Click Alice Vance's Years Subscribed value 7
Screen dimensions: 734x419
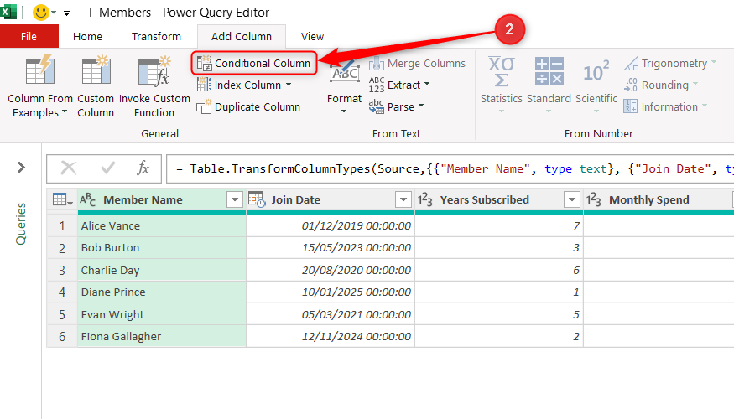499,226
